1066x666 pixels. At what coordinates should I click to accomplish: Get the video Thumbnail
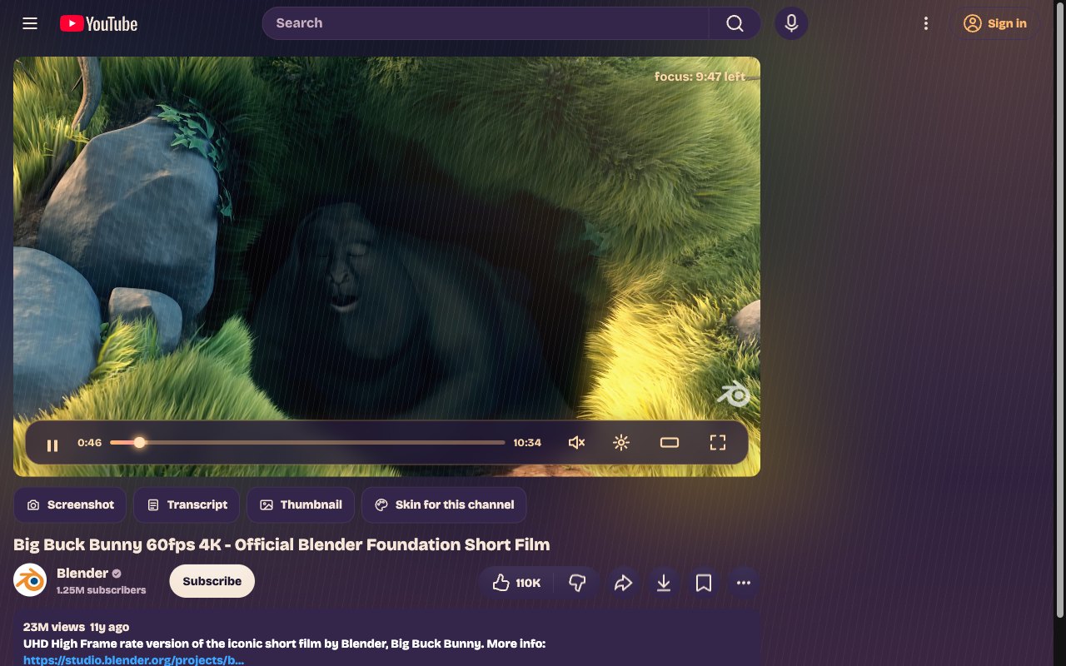pyautogui.click(x=301, y=504)
